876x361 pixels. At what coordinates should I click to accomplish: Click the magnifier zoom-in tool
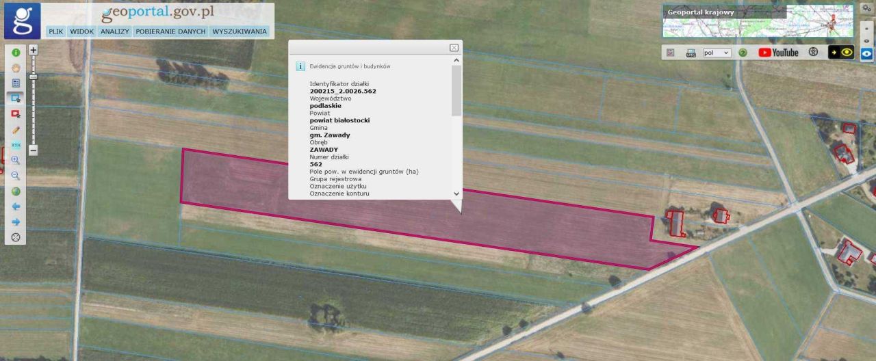click(16, 160)
